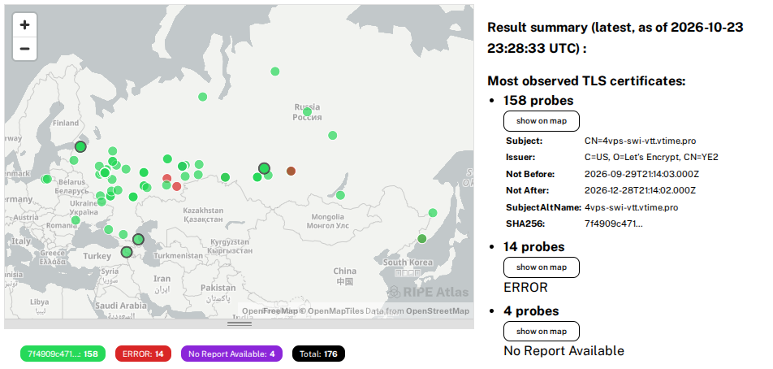Viewport: 773px width, 369px height.
Task: Select the outlined probe beside the Caspian Sea
Action: coord(139,239)
